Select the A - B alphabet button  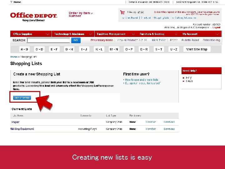(24, 49)
